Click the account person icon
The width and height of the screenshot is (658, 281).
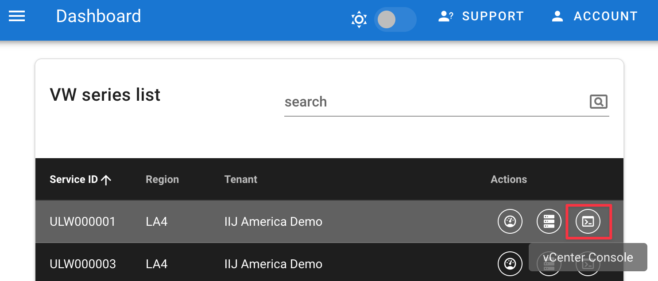[557, 17]
